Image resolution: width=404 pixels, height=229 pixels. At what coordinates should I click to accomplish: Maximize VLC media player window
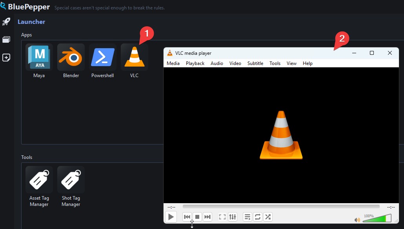[x=372, y=53]
